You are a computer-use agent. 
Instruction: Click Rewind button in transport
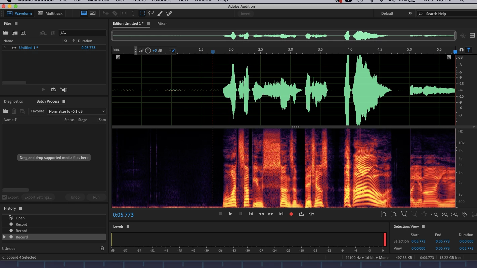pos(261,214)
